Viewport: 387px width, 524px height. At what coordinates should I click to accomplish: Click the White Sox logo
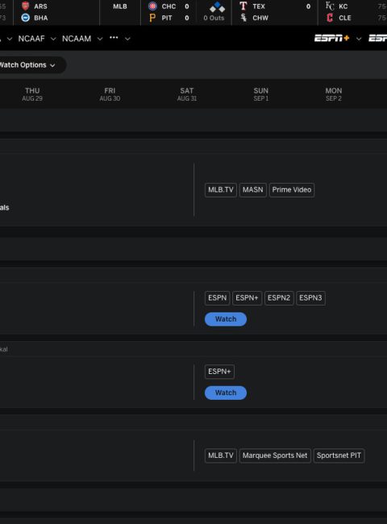click(x=243, y=18)
